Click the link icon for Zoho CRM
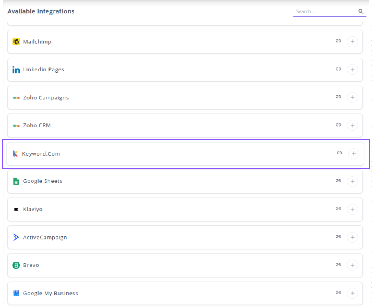The width and height of the screenshot is (373, 307). tap(338, 125)
